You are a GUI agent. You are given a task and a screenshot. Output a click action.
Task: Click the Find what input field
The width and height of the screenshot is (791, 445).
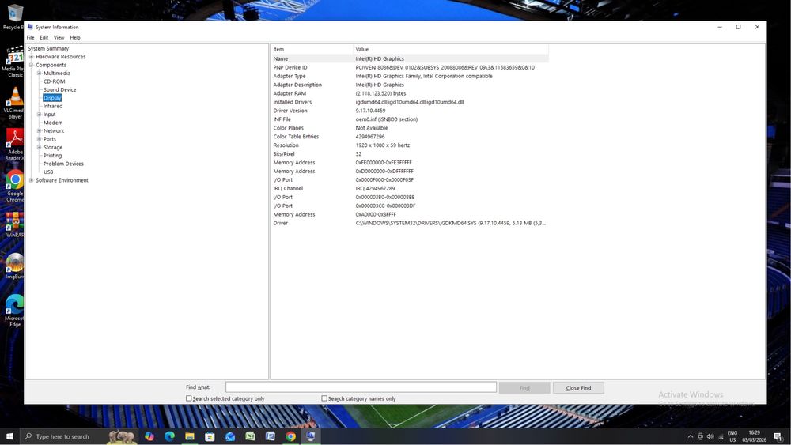point(361,387)
